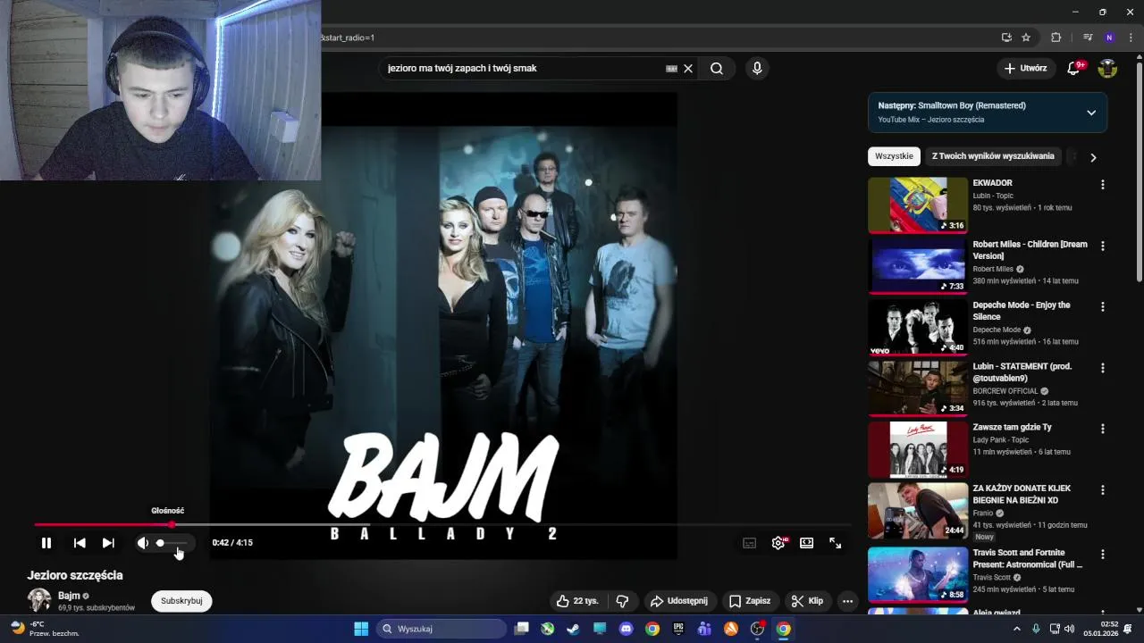Open options menu for Robert Miles - Children

pyautogui.click(x=1103, y=246)
